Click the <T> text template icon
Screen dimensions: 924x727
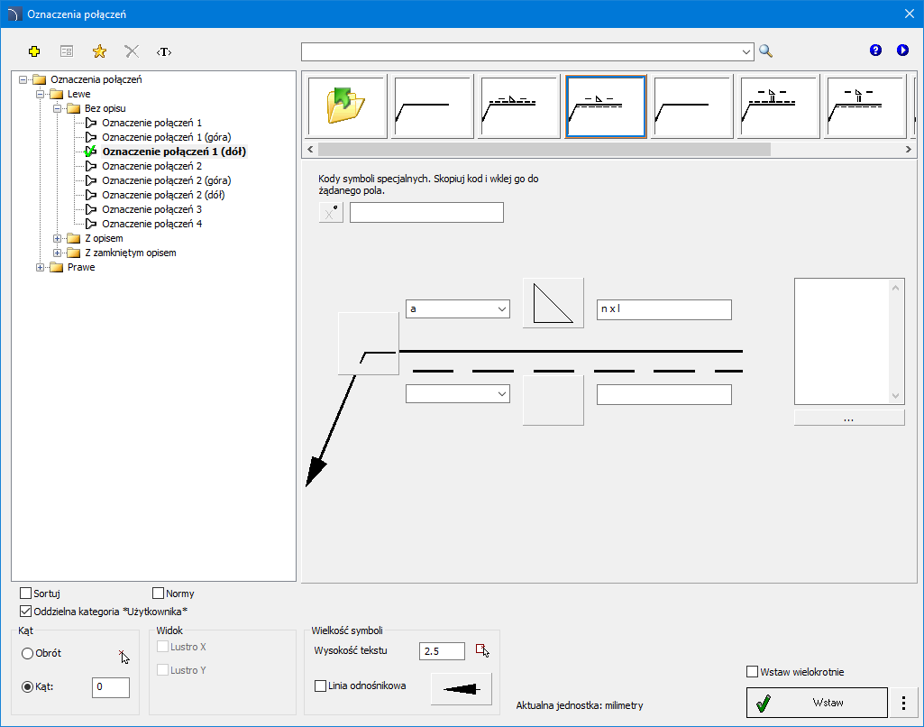point(163,51)
